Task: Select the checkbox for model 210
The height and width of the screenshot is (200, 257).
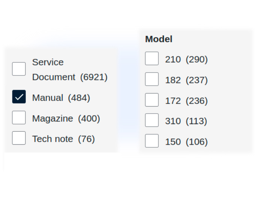Action: (152, 59)
